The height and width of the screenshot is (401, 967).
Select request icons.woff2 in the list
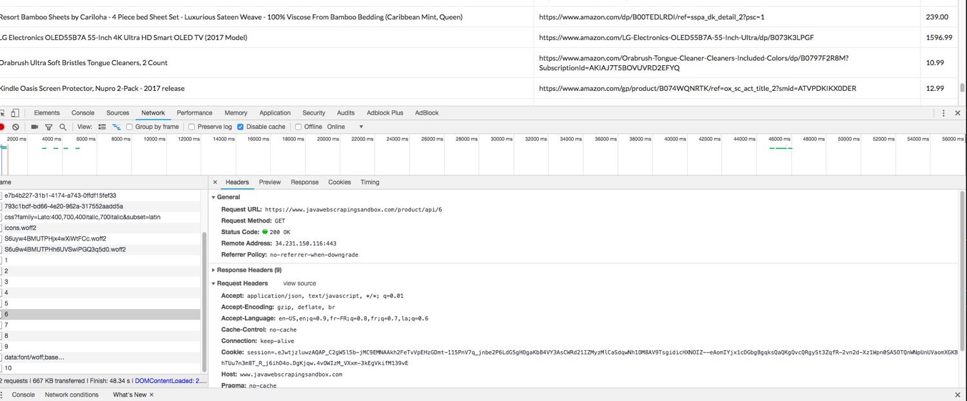100,228
